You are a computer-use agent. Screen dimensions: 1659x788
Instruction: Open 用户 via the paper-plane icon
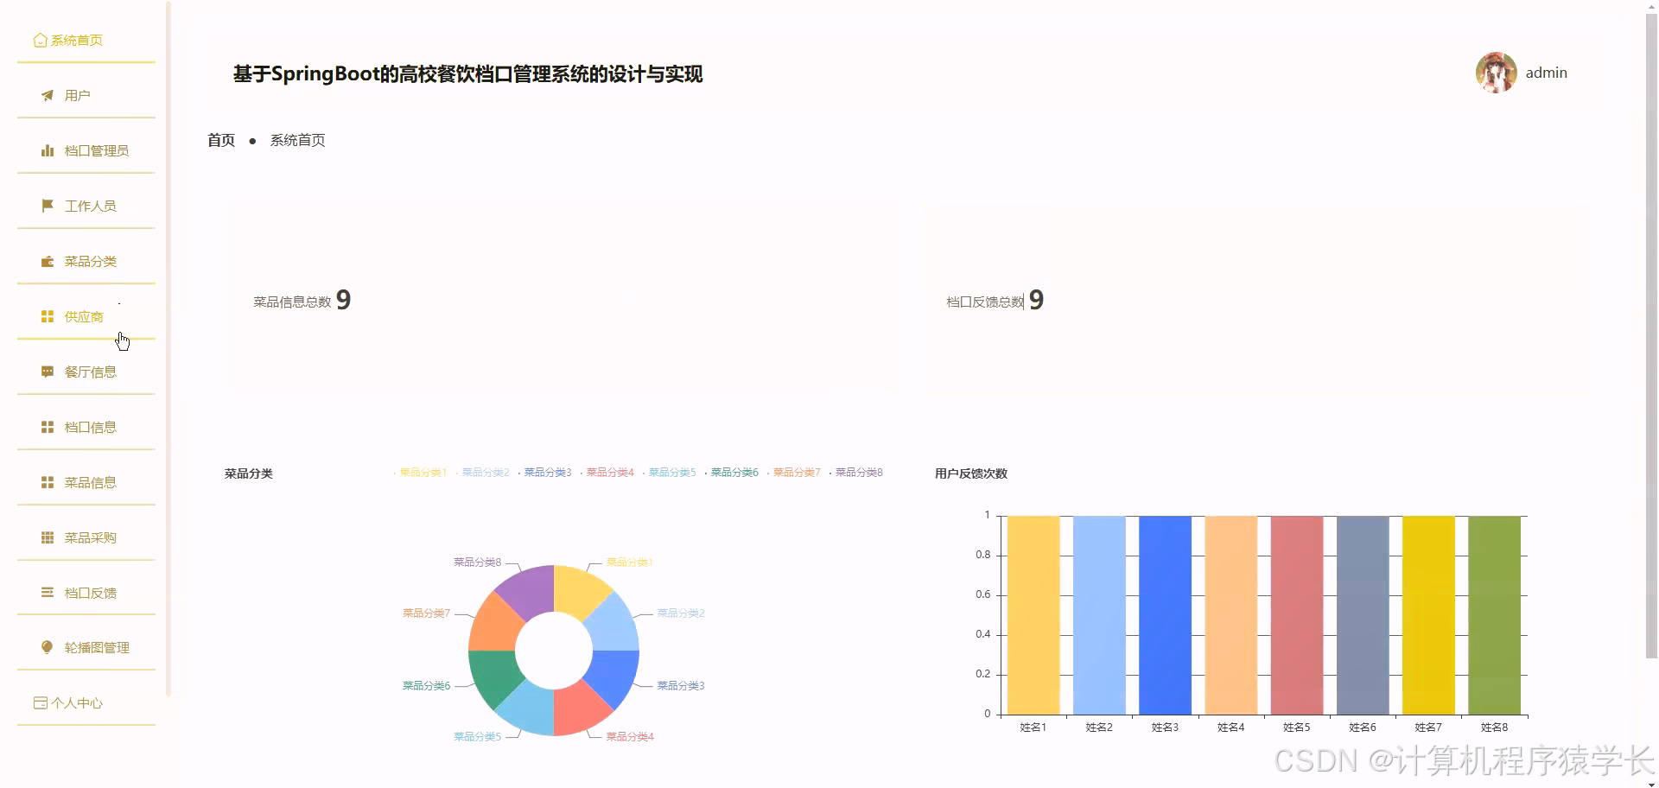point(47,95)
